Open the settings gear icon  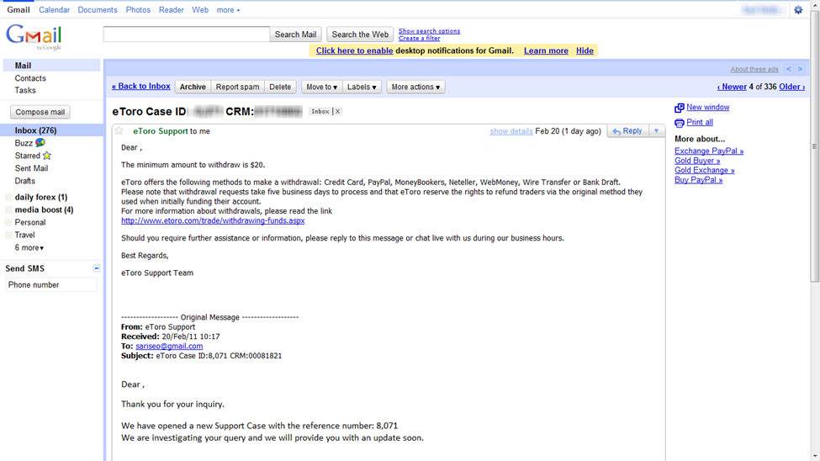point(798,10)
